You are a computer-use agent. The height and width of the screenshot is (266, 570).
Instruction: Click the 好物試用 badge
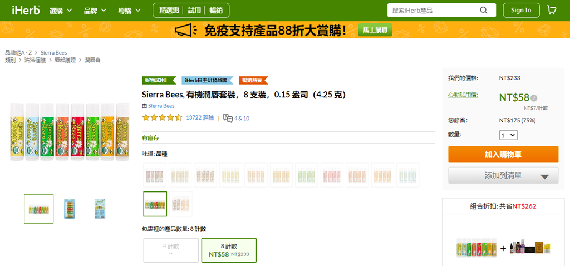(x=159, y=80)
